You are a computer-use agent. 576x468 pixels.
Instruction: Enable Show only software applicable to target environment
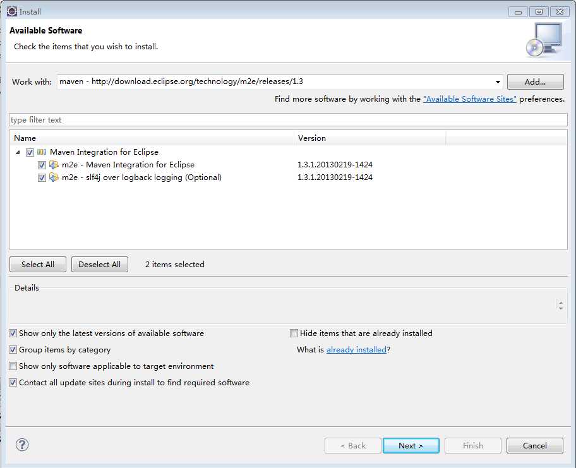coord(13,366)
